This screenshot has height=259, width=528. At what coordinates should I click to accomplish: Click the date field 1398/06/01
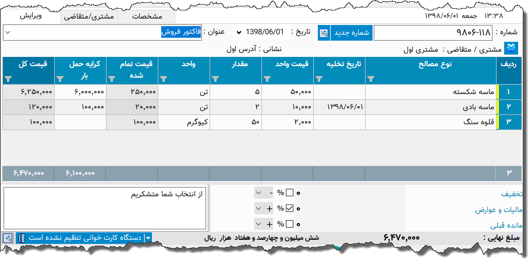click(x=265, y=33)
